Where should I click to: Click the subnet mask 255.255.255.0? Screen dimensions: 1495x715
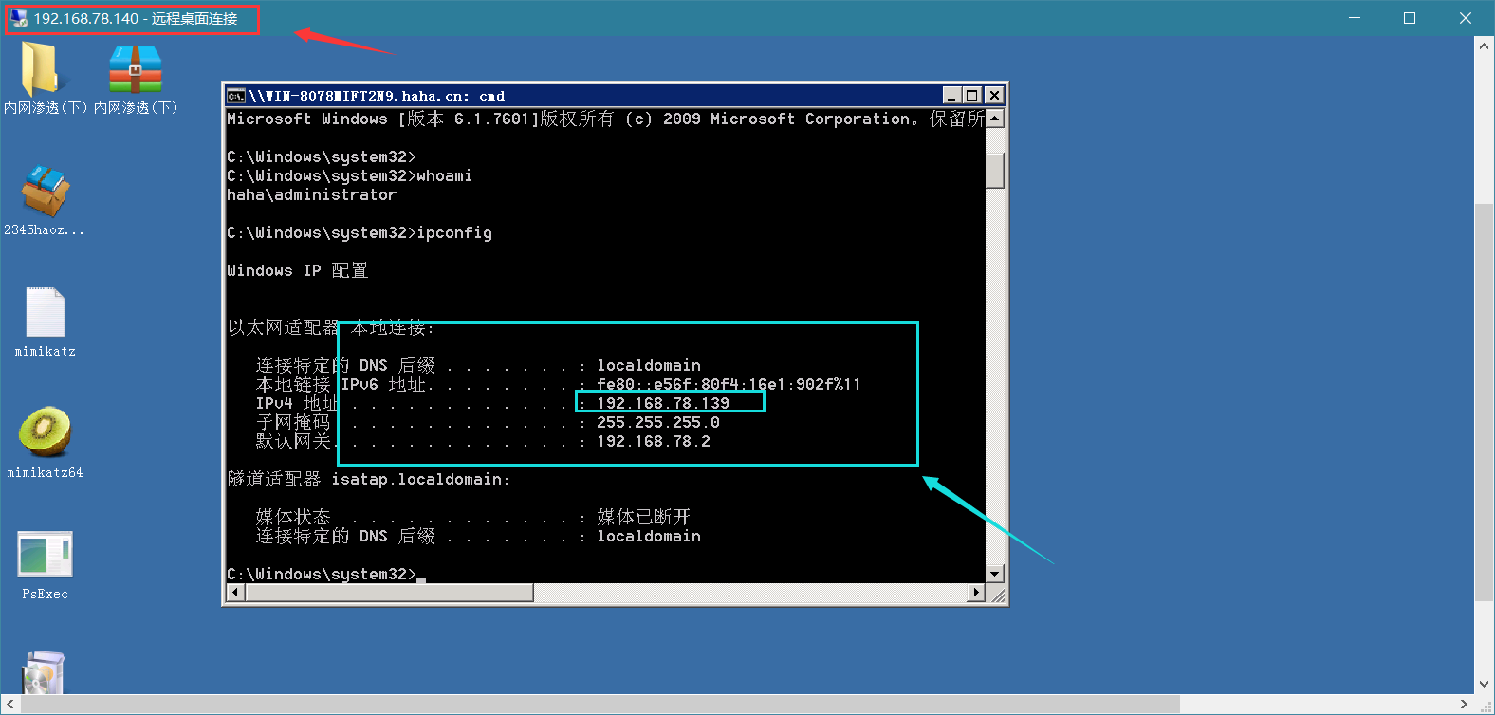pyautogui.click(x=658, y=422)
